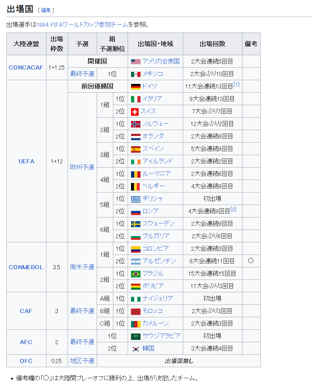Click the Norway flag icon
This screenshot has width=318, height=388.
[136, 124]
